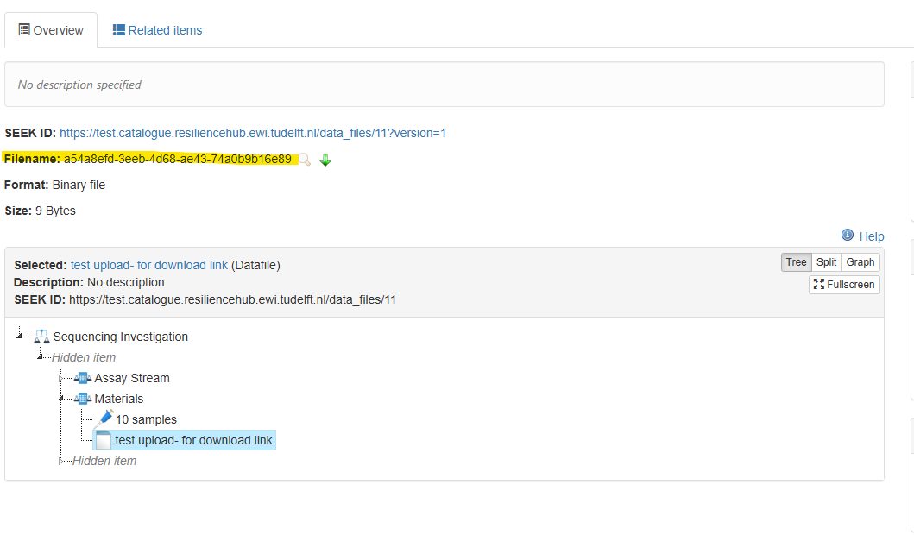Switch to Tree view
Viewport: 914px width, 535px height.
click(x=796, y=262)
